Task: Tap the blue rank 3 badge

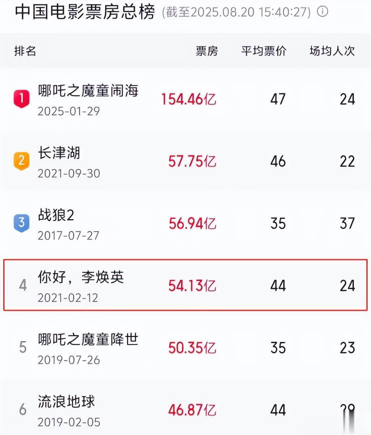Action: point(21,223)
